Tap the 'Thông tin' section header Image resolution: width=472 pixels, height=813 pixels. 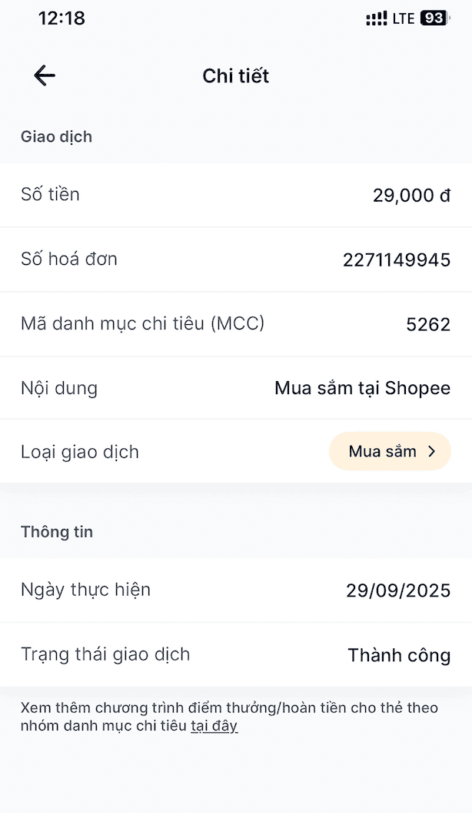(57, 532)
